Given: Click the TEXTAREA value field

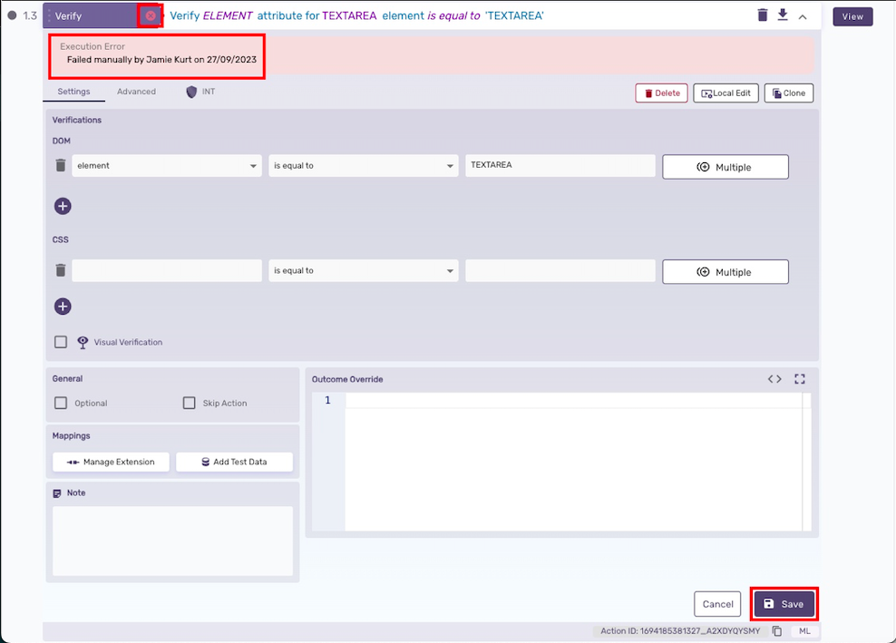Looking at the screenshot, I should [x=560, y=165].
